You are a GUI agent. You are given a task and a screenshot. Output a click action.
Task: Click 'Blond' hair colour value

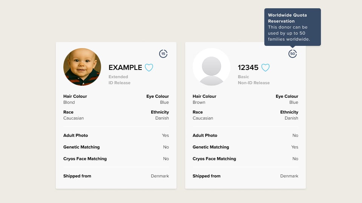click(69, 102)
